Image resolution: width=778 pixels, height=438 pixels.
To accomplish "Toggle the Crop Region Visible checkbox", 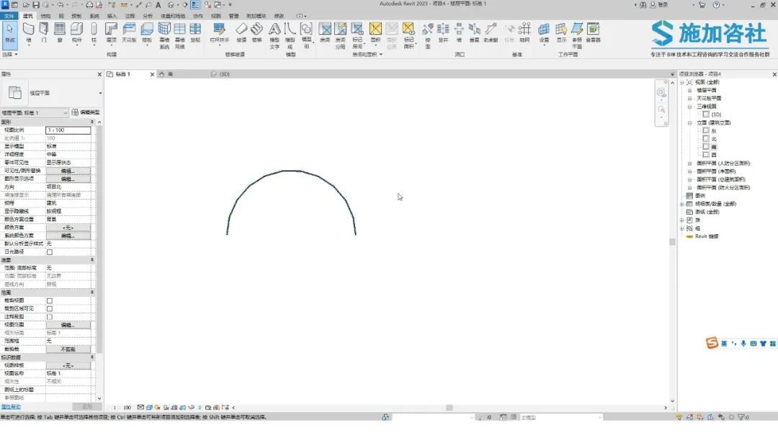I will point(50,308).
